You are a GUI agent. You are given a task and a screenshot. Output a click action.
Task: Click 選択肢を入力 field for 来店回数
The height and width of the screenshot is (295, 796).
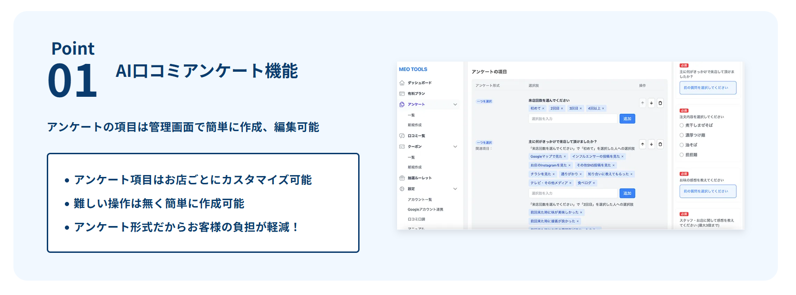coord(573,119)
